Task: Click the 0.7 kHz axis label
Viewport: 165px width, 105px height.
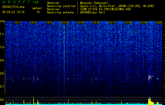Action: tap(2, 87)
